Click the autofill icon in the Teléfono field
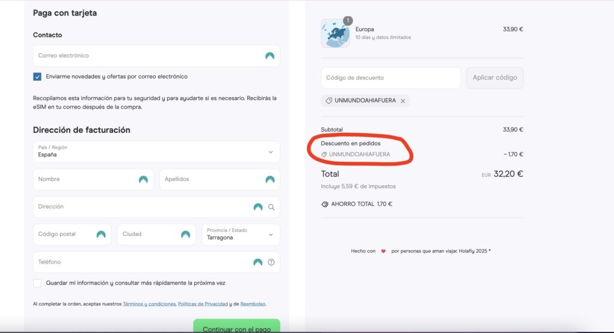This screenshot has width=614, height=333. point(258,262)
